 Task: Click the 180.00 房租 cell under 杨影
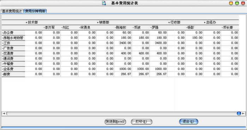194,38
